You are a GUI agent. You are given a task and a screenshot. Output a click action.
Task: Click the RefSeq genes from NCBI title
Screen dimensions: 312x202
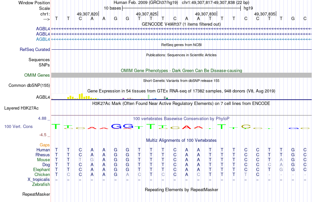click(182, 45)
